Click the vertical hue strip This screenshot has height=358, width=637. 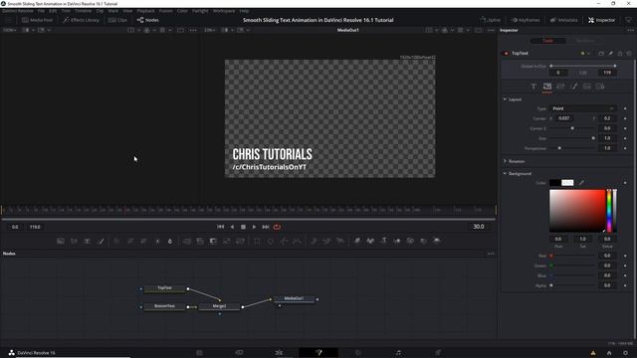click(x=609, y=211)
